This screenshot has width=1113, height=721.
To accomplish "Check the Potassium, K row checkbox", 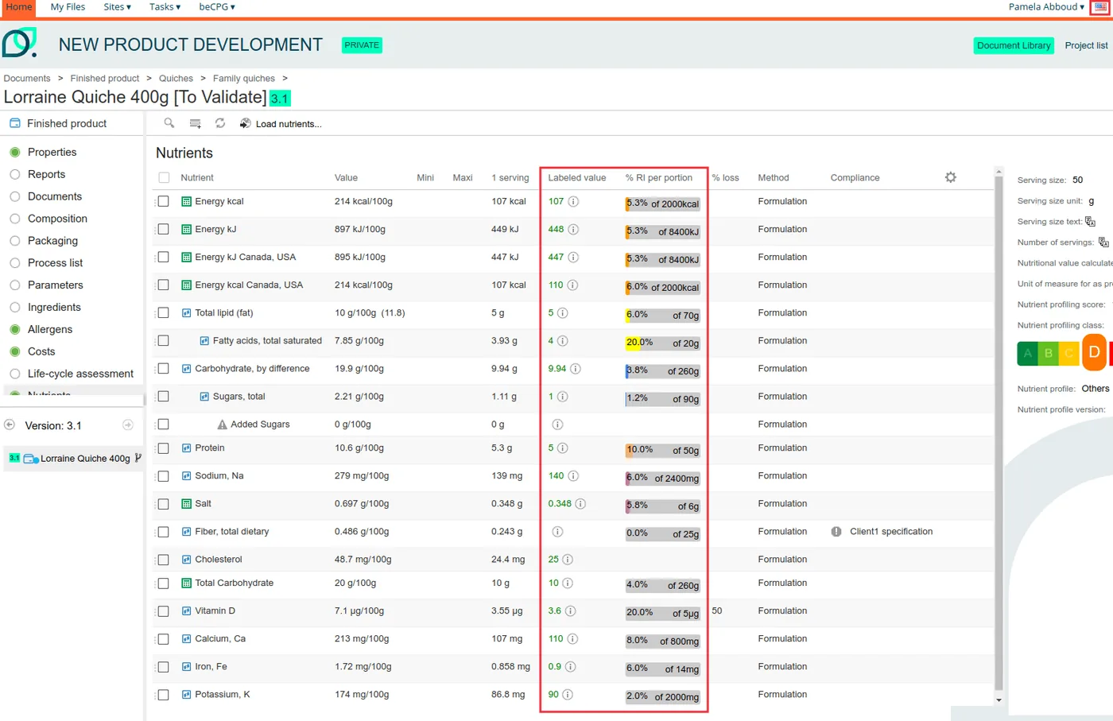I will (x=164, y=695).
